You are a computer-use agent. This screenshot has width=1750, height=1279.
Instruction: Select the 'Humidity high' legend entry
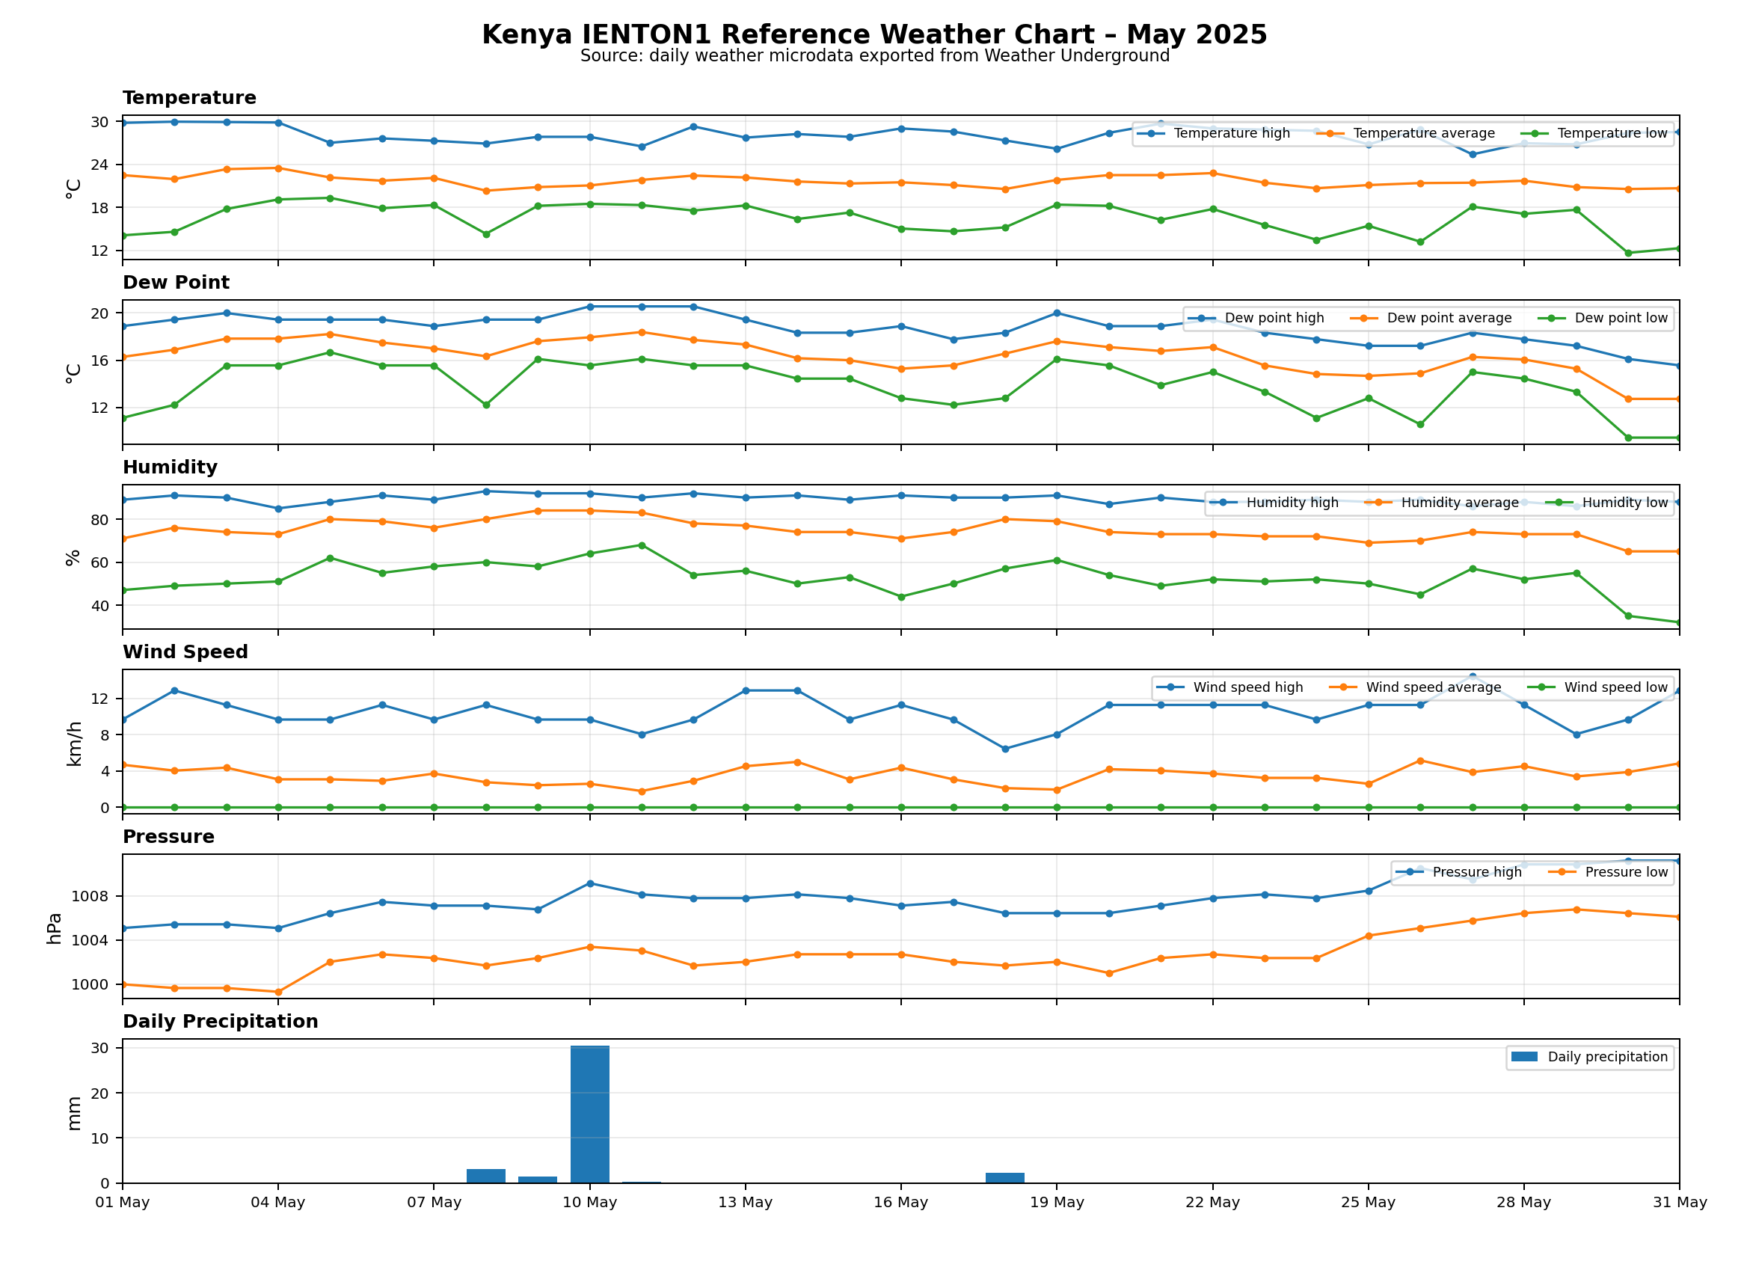(x=1274, y=503)
